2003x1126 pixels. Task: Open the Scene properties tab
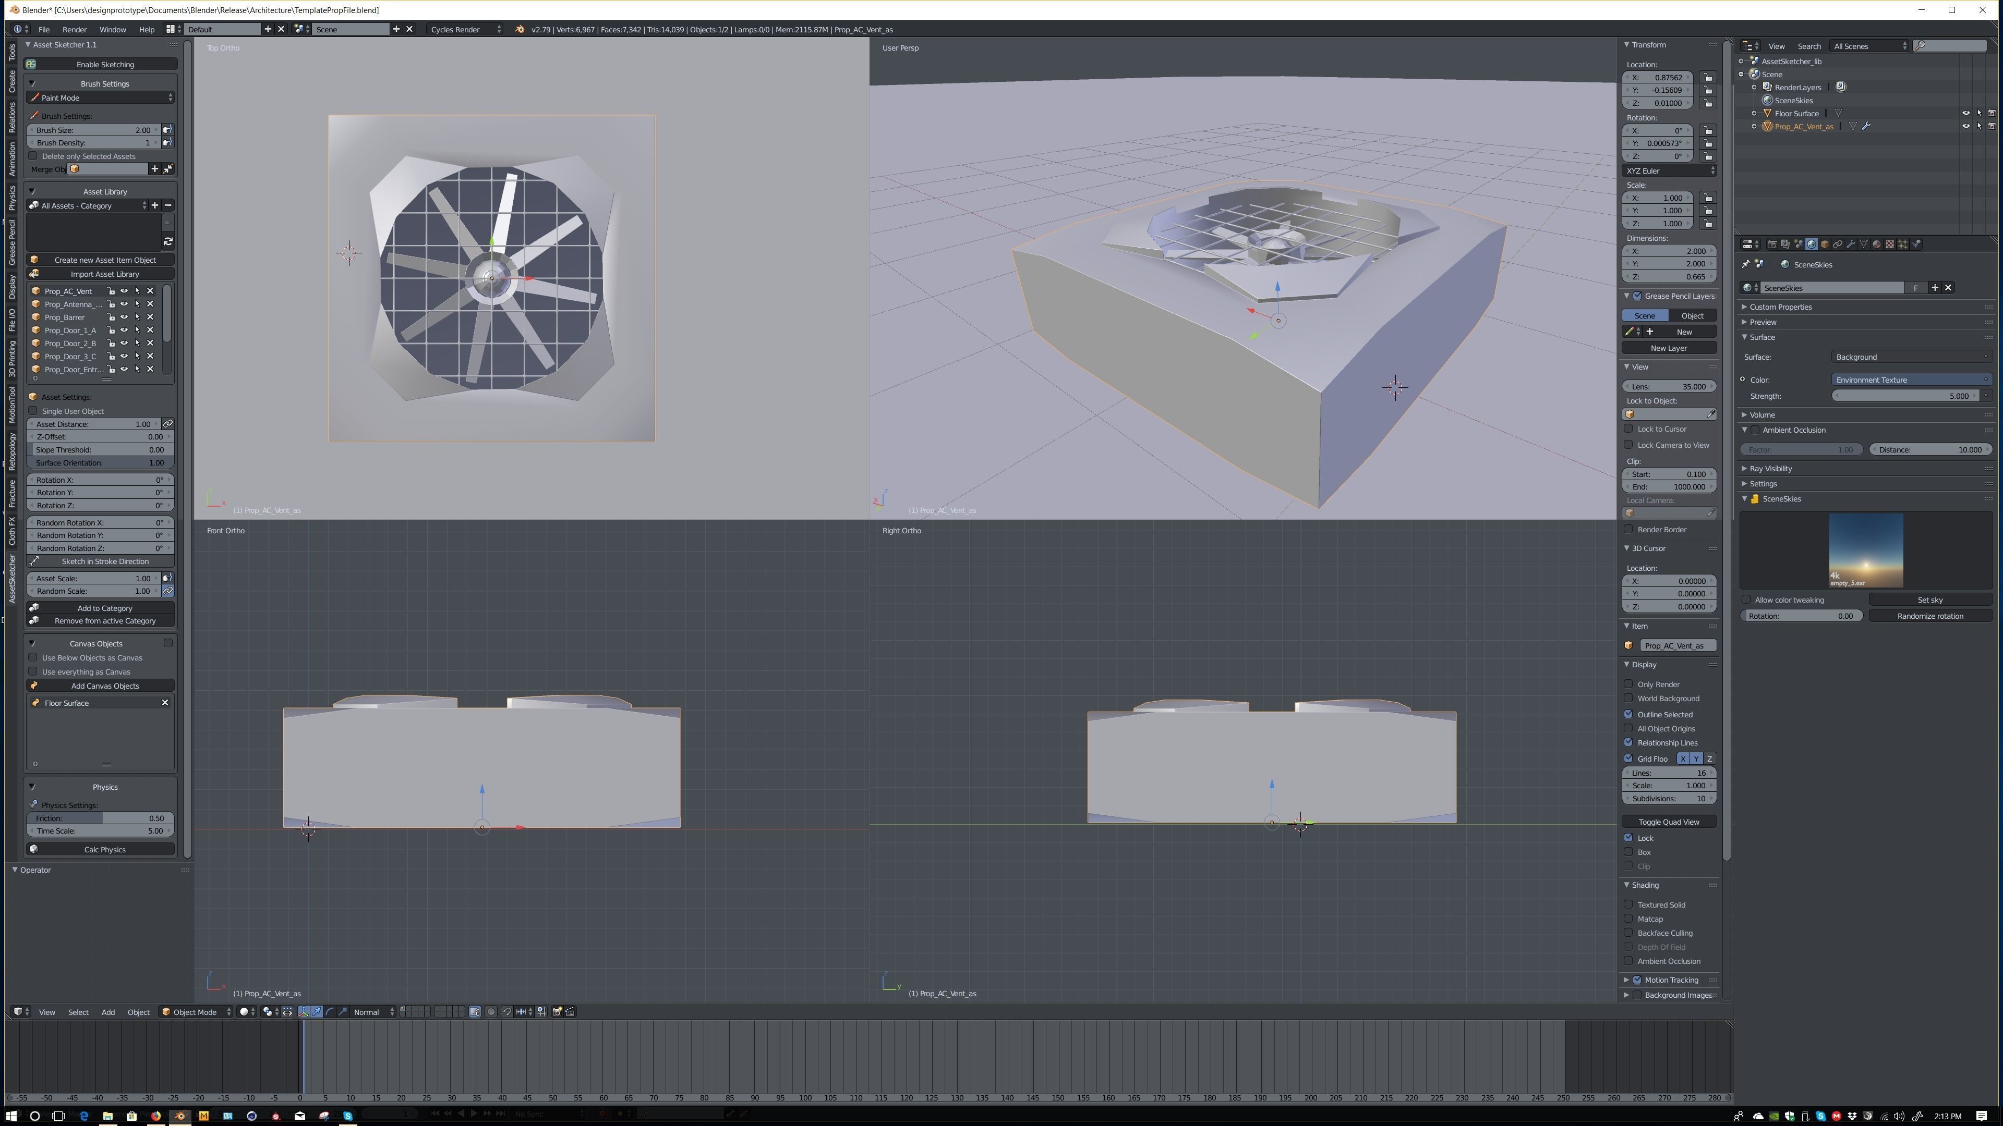(x=1799, y=244)
